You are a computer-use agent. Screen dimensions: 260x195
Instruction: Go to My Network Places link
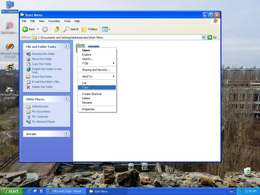(43, 122)
